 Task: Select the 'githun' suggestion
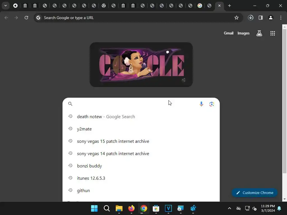pyautogui.click(x=141, y=190)
